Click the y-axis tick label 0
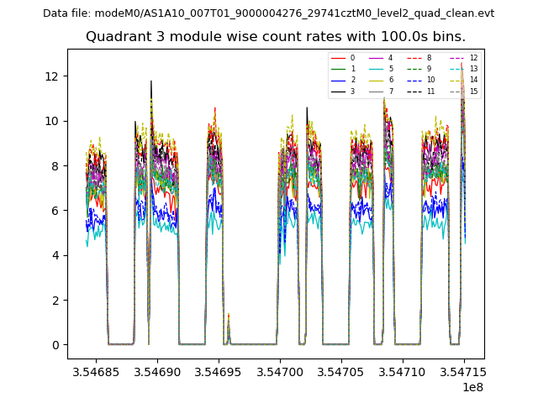The height and width of the screenshot is (403, 538). click(55, 345)
